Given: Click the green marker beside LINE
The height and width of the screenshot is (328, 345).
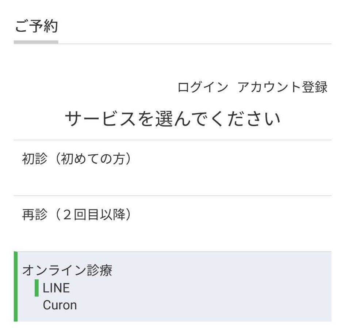Looking at the screenshot, I should (37, 288).
